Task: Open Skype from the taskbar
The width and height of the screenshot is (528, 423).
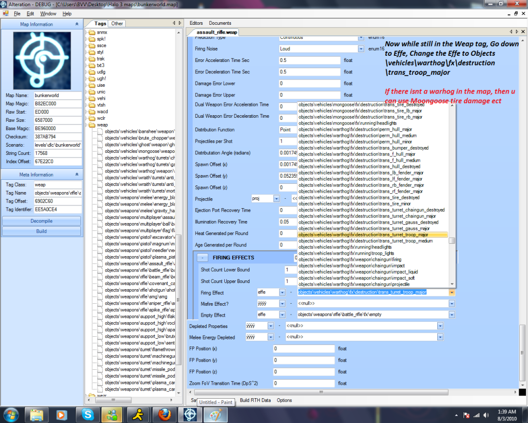Action: point(87,415)
